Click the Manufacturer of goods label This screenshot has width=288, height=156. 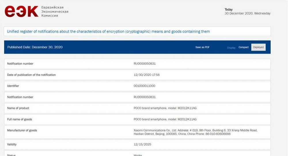tap(22, 130)
